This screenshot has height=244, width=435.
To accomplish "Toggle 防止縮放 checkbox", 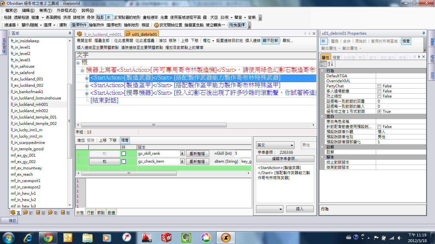I will (x=379, y=96).
